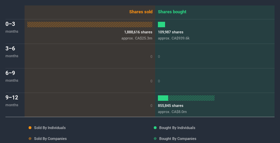Select the Sold By Individuals legend label
This screenshot has height=143, width=280.
pyautogui.click(x=50, y=128)
